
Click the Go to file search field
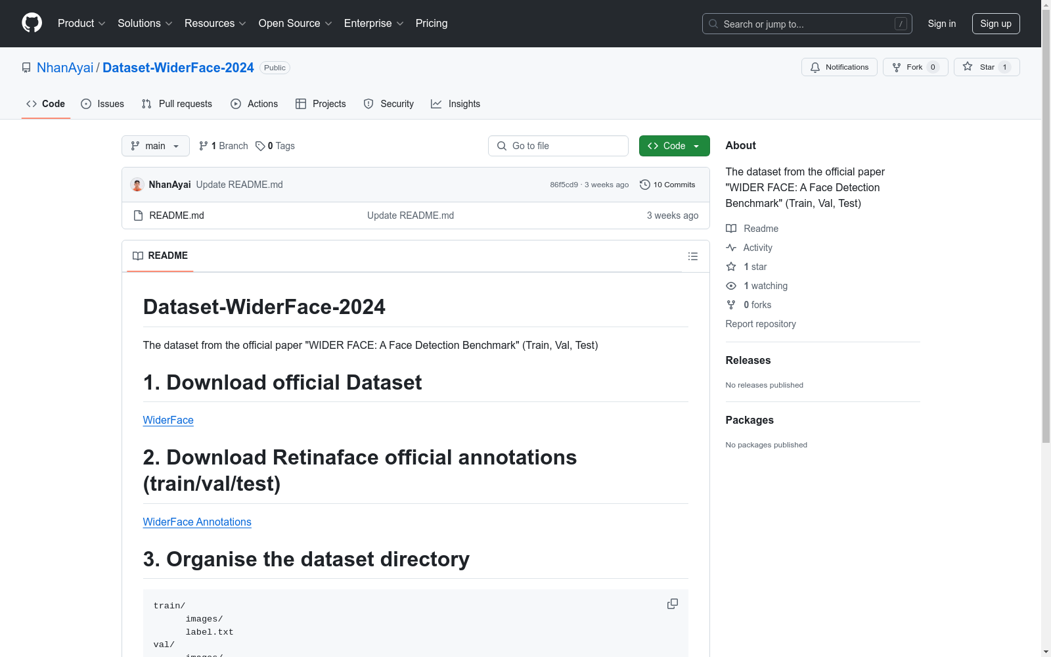tap(558, 146)
